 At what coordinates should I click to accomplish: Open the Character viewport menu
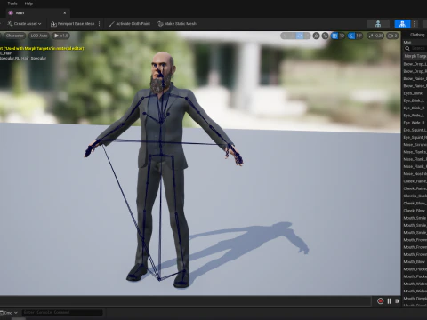pyautogui.click(x=14, y=36)
